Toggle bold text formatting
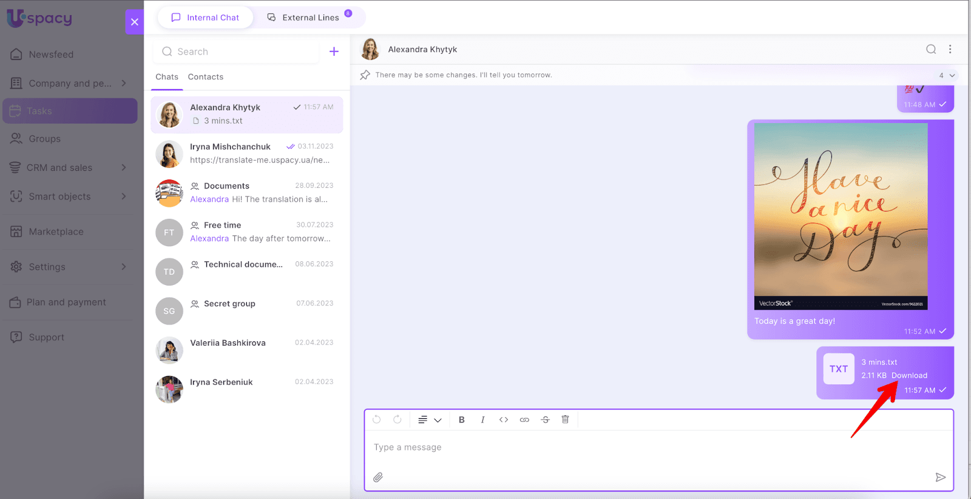Viewport: 971px width, 499px height. point(462,420)
